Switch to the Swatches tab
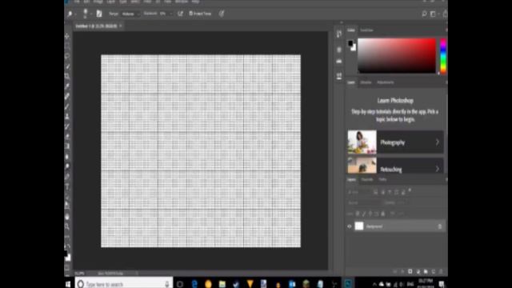The width and height of the screenshot is (512, 288). (x=366, y=30)
